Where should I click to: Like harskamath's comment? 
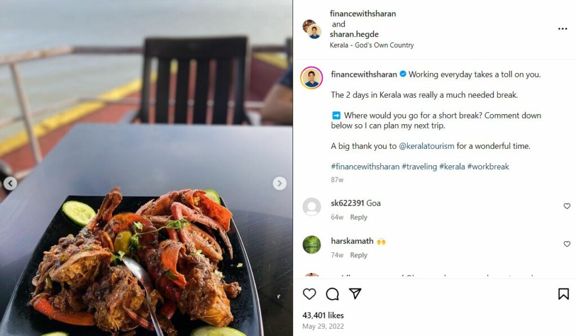click(x=567, y=244)
